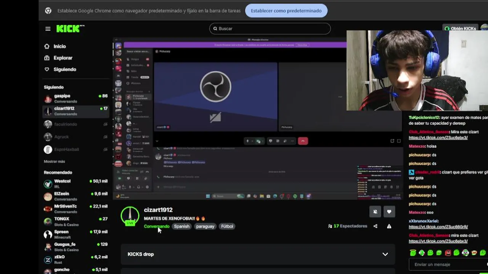Viewport: 488px width, 274px height.
Task: Click the streamer webcam overlay
Action: point(417,70)
